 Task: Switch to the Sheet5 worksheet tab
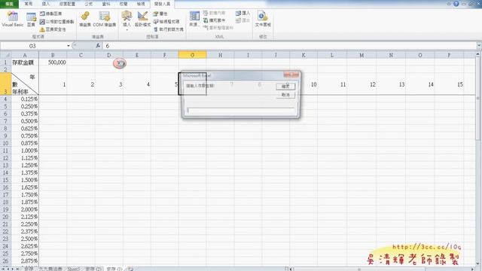73,269
